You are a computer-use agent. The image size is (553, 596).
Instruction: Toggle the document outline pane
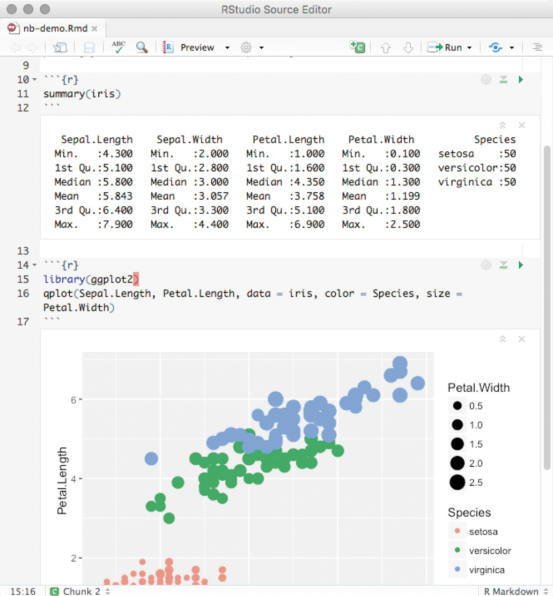point(538,47)
